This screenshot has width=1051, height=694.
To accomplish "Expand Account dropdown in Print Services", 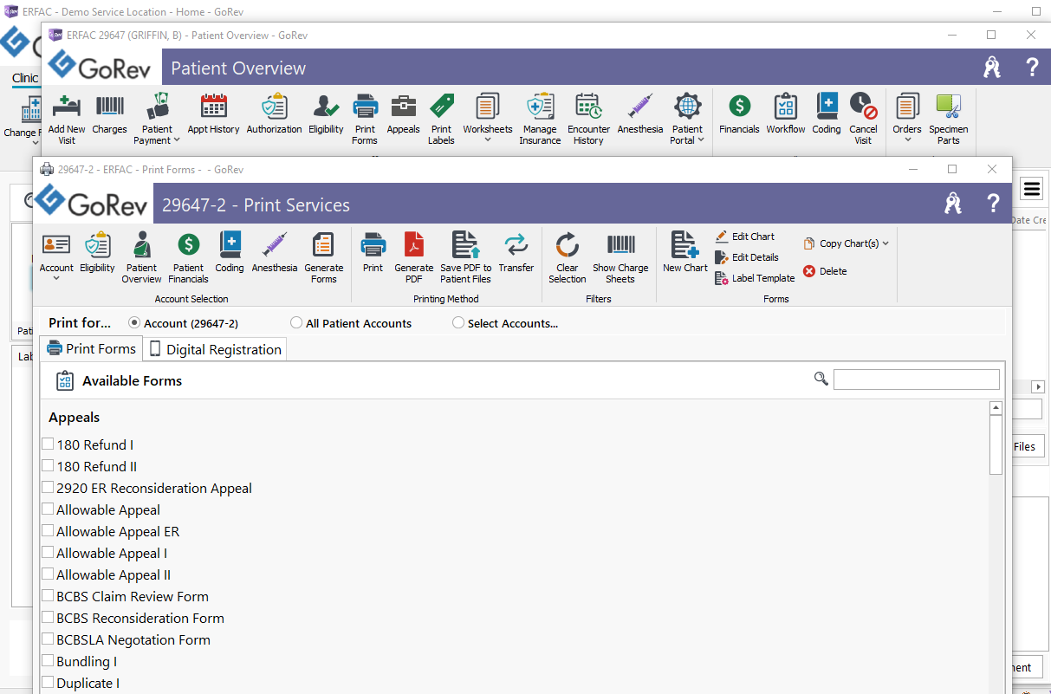I will click(x=56, y=279).
